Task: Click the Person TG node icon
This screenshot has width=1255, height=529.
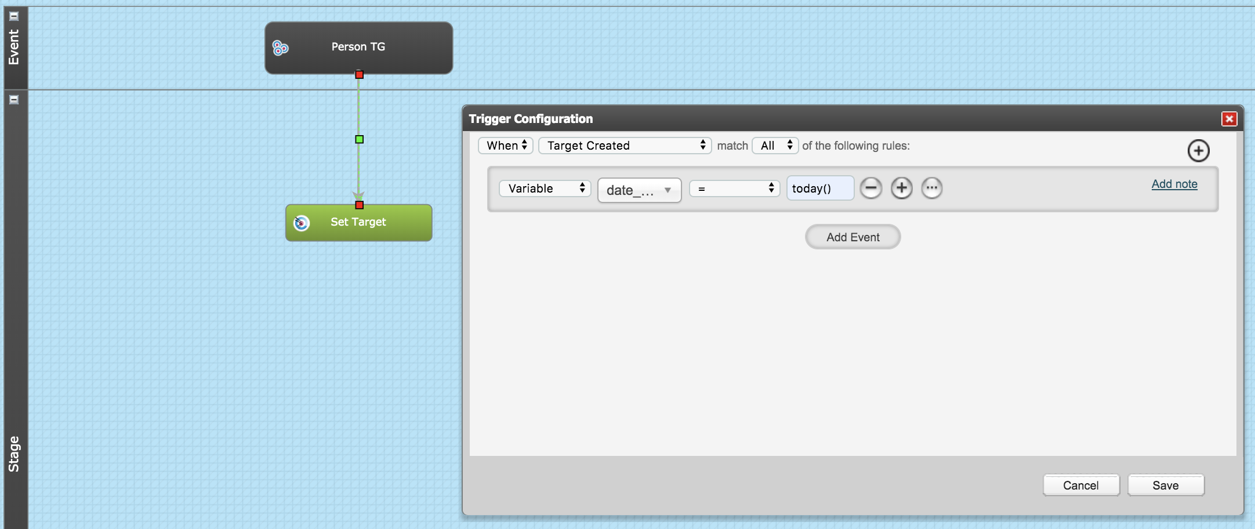Action: 281,48
